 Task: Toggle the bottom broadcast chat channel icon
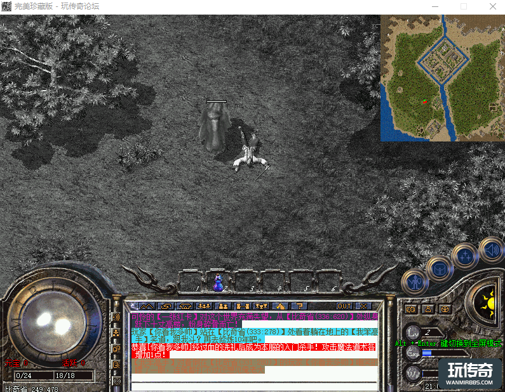pyautogui.click(x=116, y=381)
